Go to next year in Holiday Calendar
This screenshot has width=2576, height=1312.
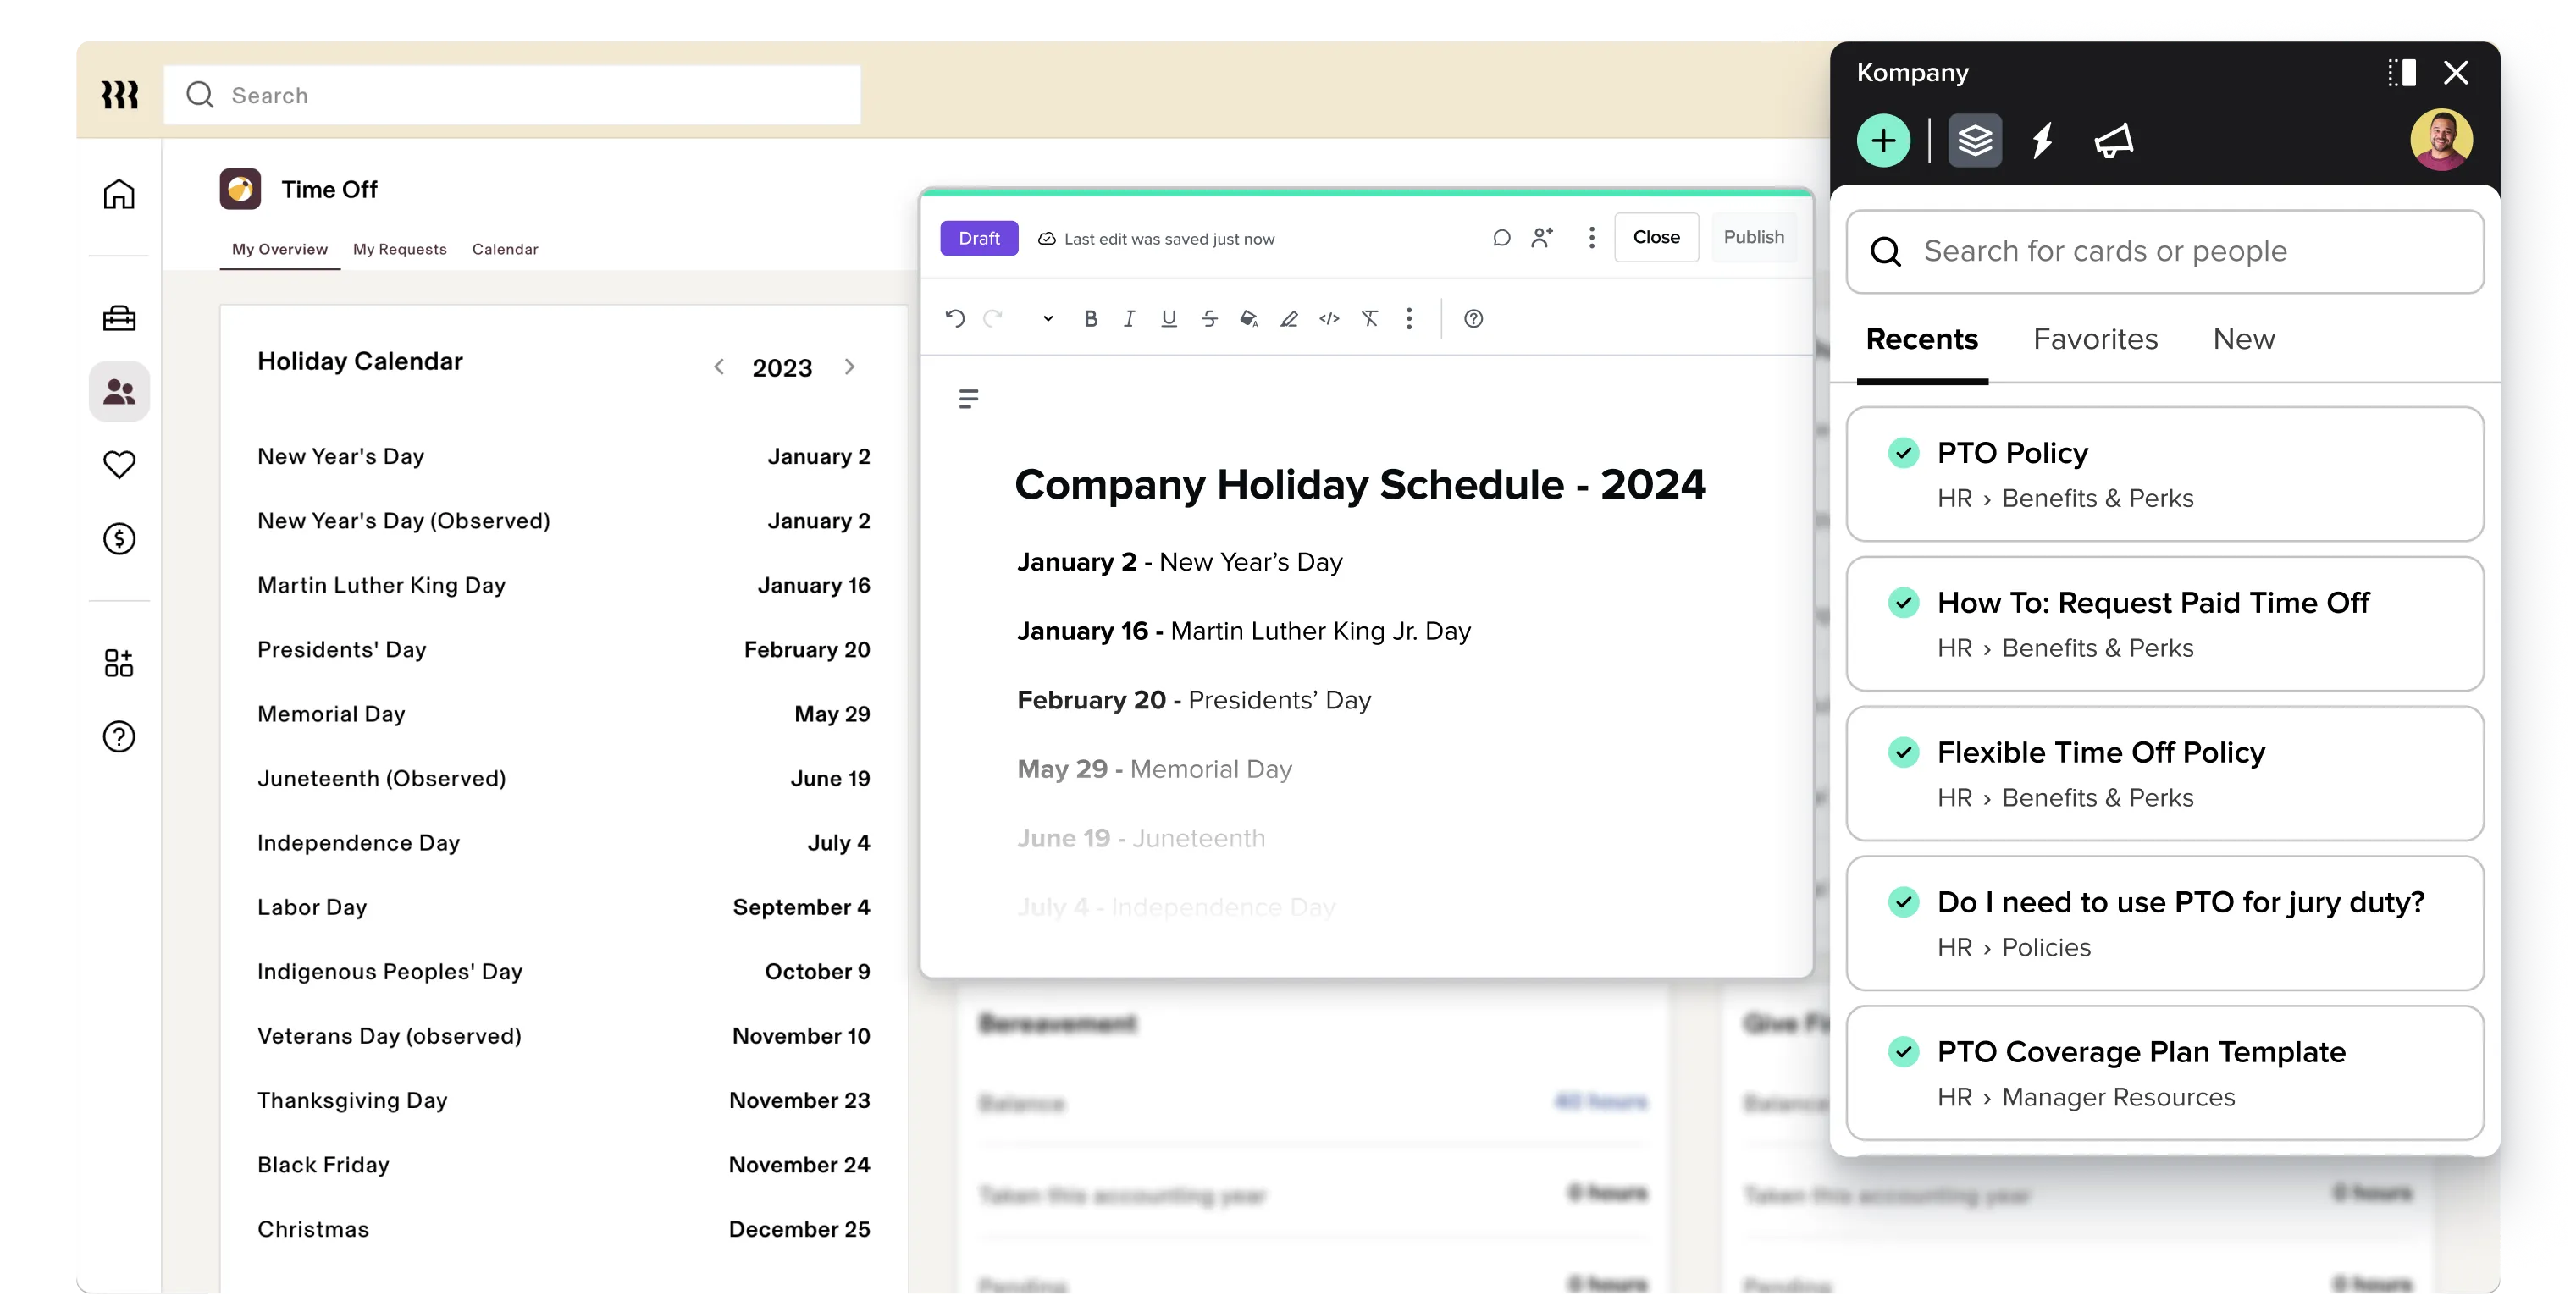point(850,367)
